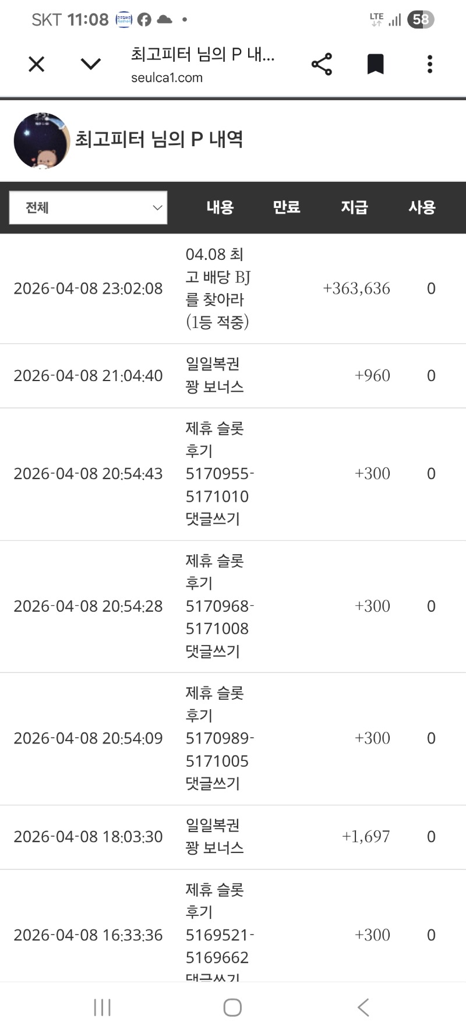Open the 전체 filter dropdown
This screenshot has width=466, height=1036.
[88, 207]
